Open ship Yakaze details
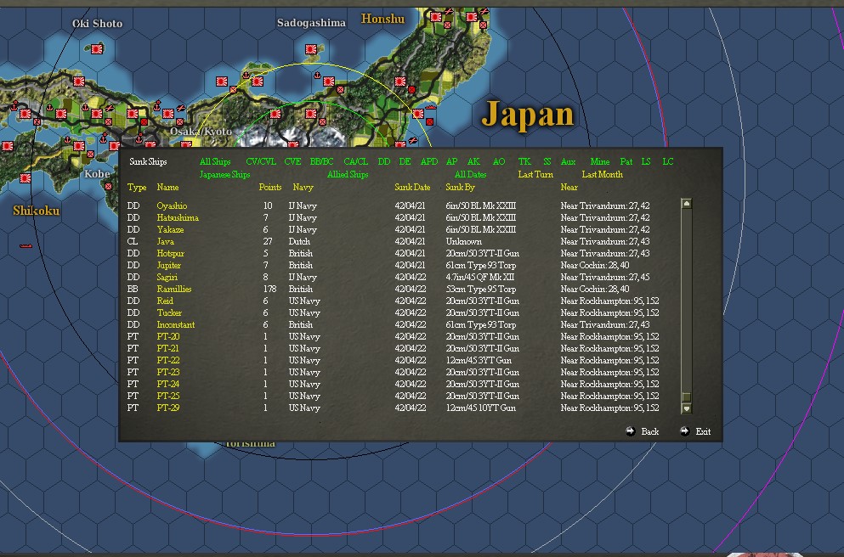This screenshot has width=844, height=557. [x=170, y=229]
